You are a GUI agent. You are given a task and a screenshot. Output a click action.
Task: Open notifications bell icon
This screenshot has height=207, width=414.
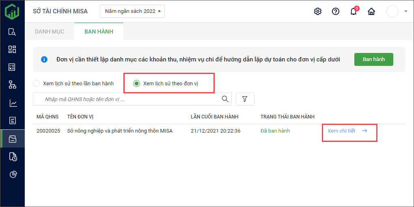point(354,11)
